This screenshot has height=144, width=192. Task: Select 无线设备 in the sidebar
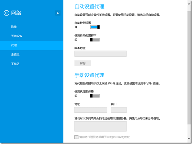point(32,36)
